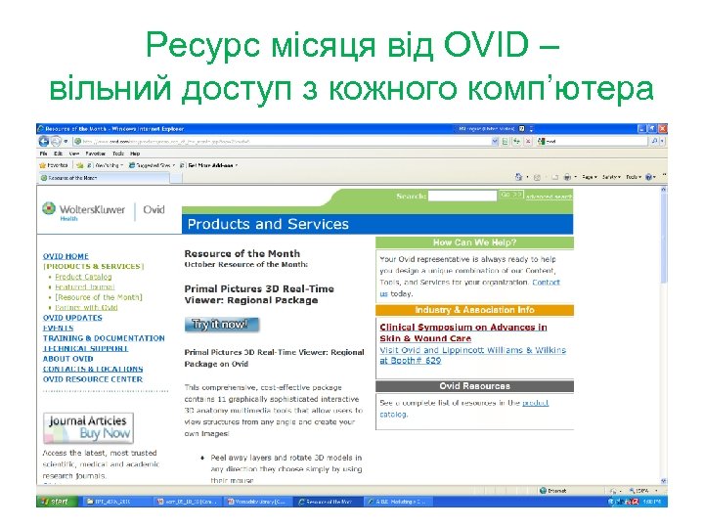This screenshot has height=528, width=704.
Task: Click the address bar URL field
Action: coord(283,142)
